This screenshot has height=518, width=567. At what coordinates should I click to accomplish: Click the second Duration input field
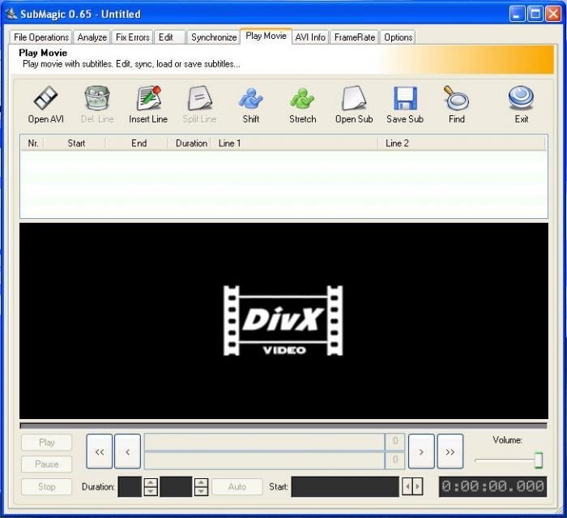tap(176, 487)
